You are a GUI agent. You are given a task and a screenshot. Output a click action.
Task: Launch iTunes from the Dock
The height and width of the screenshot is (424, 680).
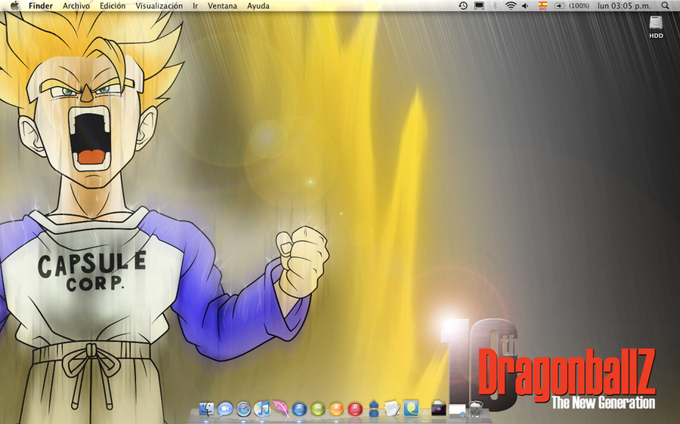point(262,409)
